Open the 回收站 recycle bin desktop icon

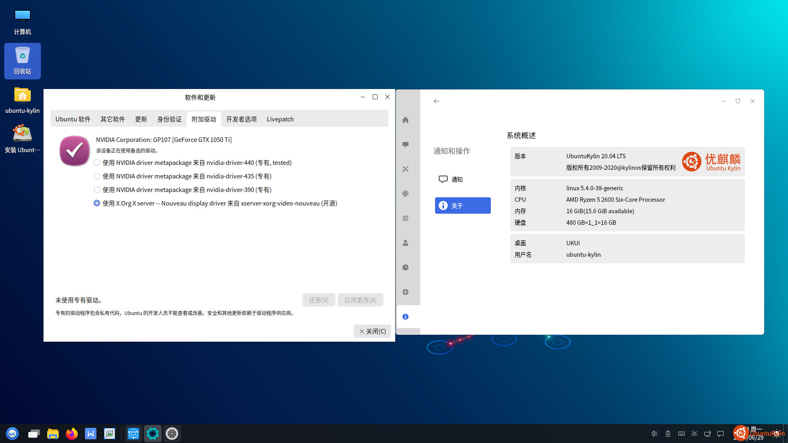pyautogui.click(x=23, y=61)
